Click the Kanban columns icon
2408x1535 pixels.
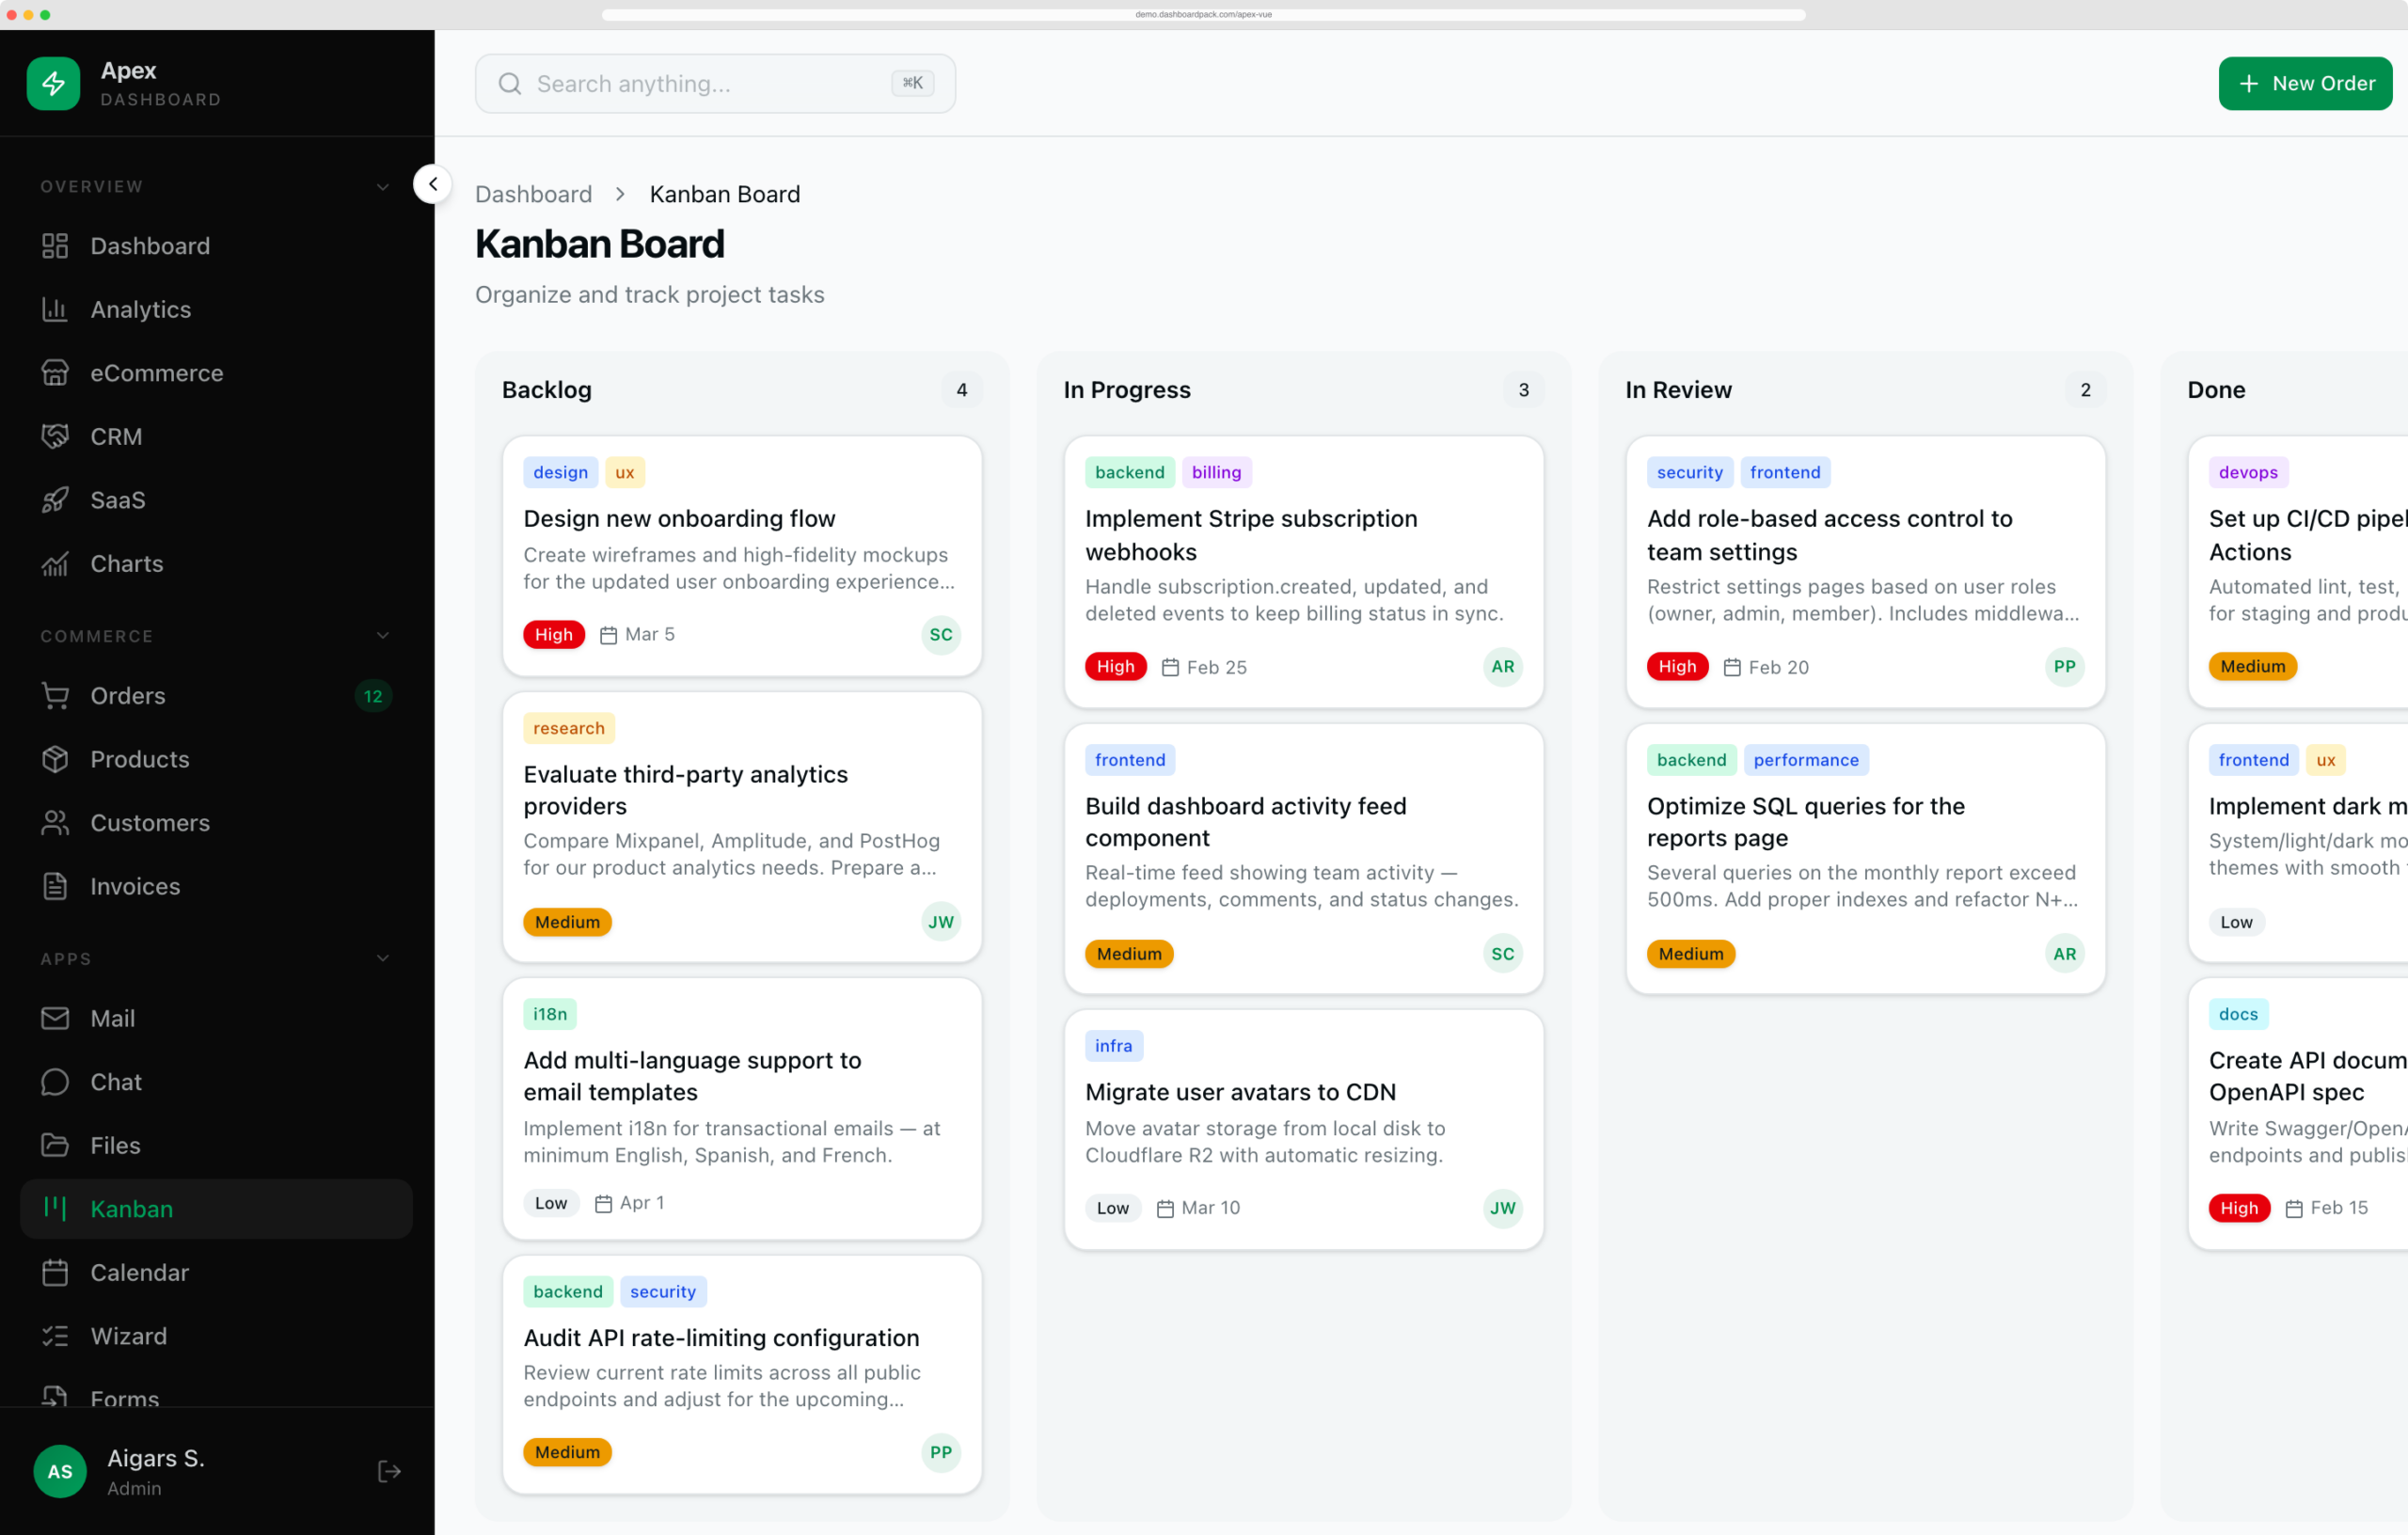click(55, 1209)
